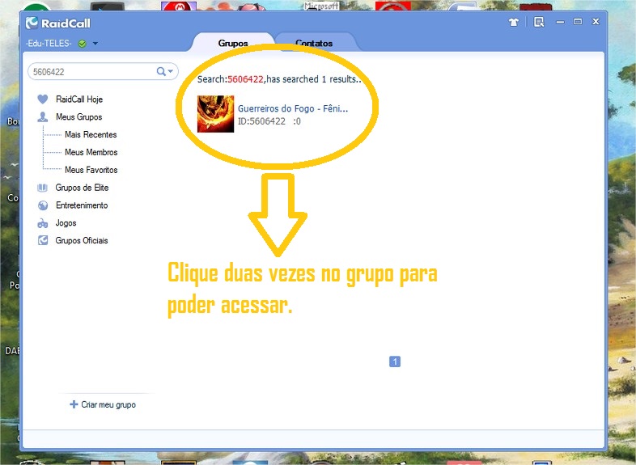Click the person icon for Meus Grupos
The height and width of the screenshot is (465, 636).
click(42, 116)
